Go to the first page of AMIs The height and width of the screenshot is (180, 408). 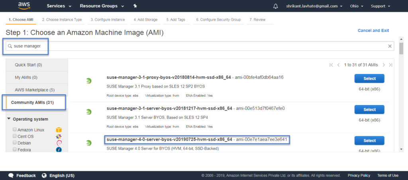(331, 65)
